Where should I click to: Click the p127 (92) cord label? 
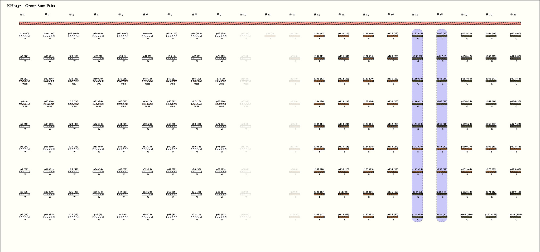pos(368,215)
